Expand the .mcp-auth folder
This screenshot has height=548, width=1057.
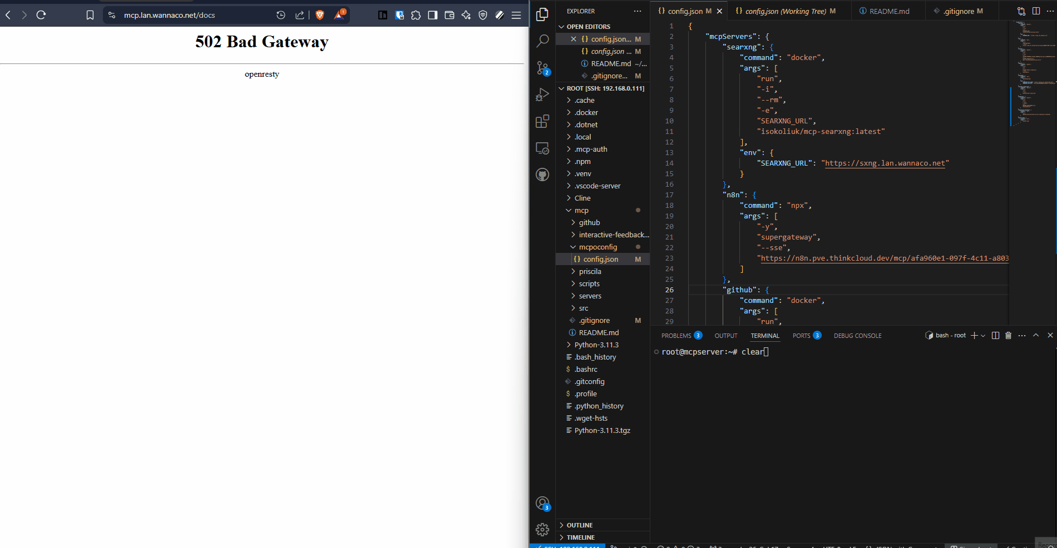(602, 150)
